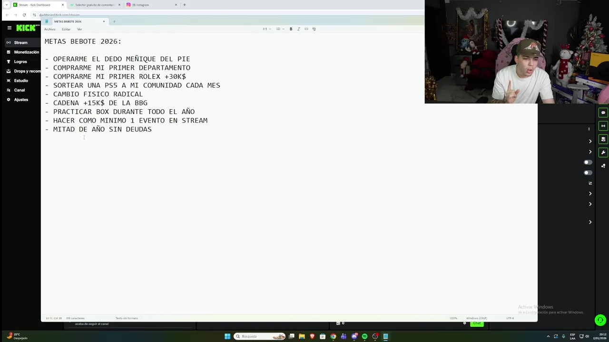Open the list style dropdown in Notepad

tap(280, 29)
